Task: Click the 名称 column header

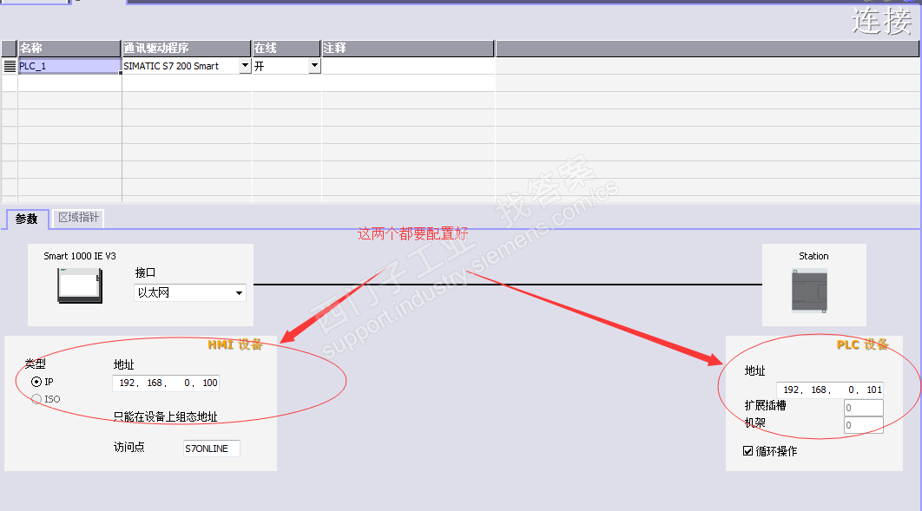Action: pyautogui.click(x=69, y=49)
